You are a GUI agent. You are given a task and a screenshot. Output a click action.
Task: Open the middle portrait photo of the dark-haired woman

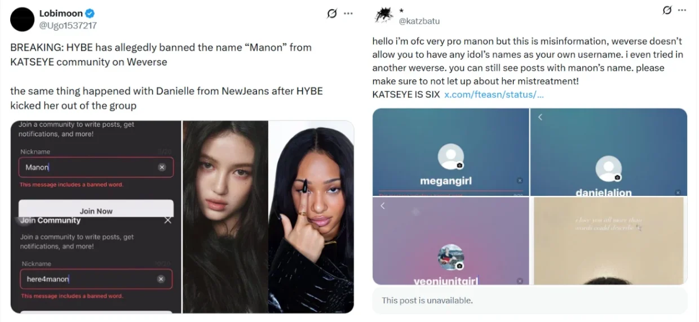225,217
